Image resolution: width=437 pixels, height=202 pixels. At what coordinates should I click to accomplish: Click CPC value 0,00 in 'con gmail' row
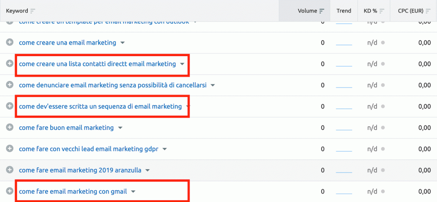click(x=424, y=192)
